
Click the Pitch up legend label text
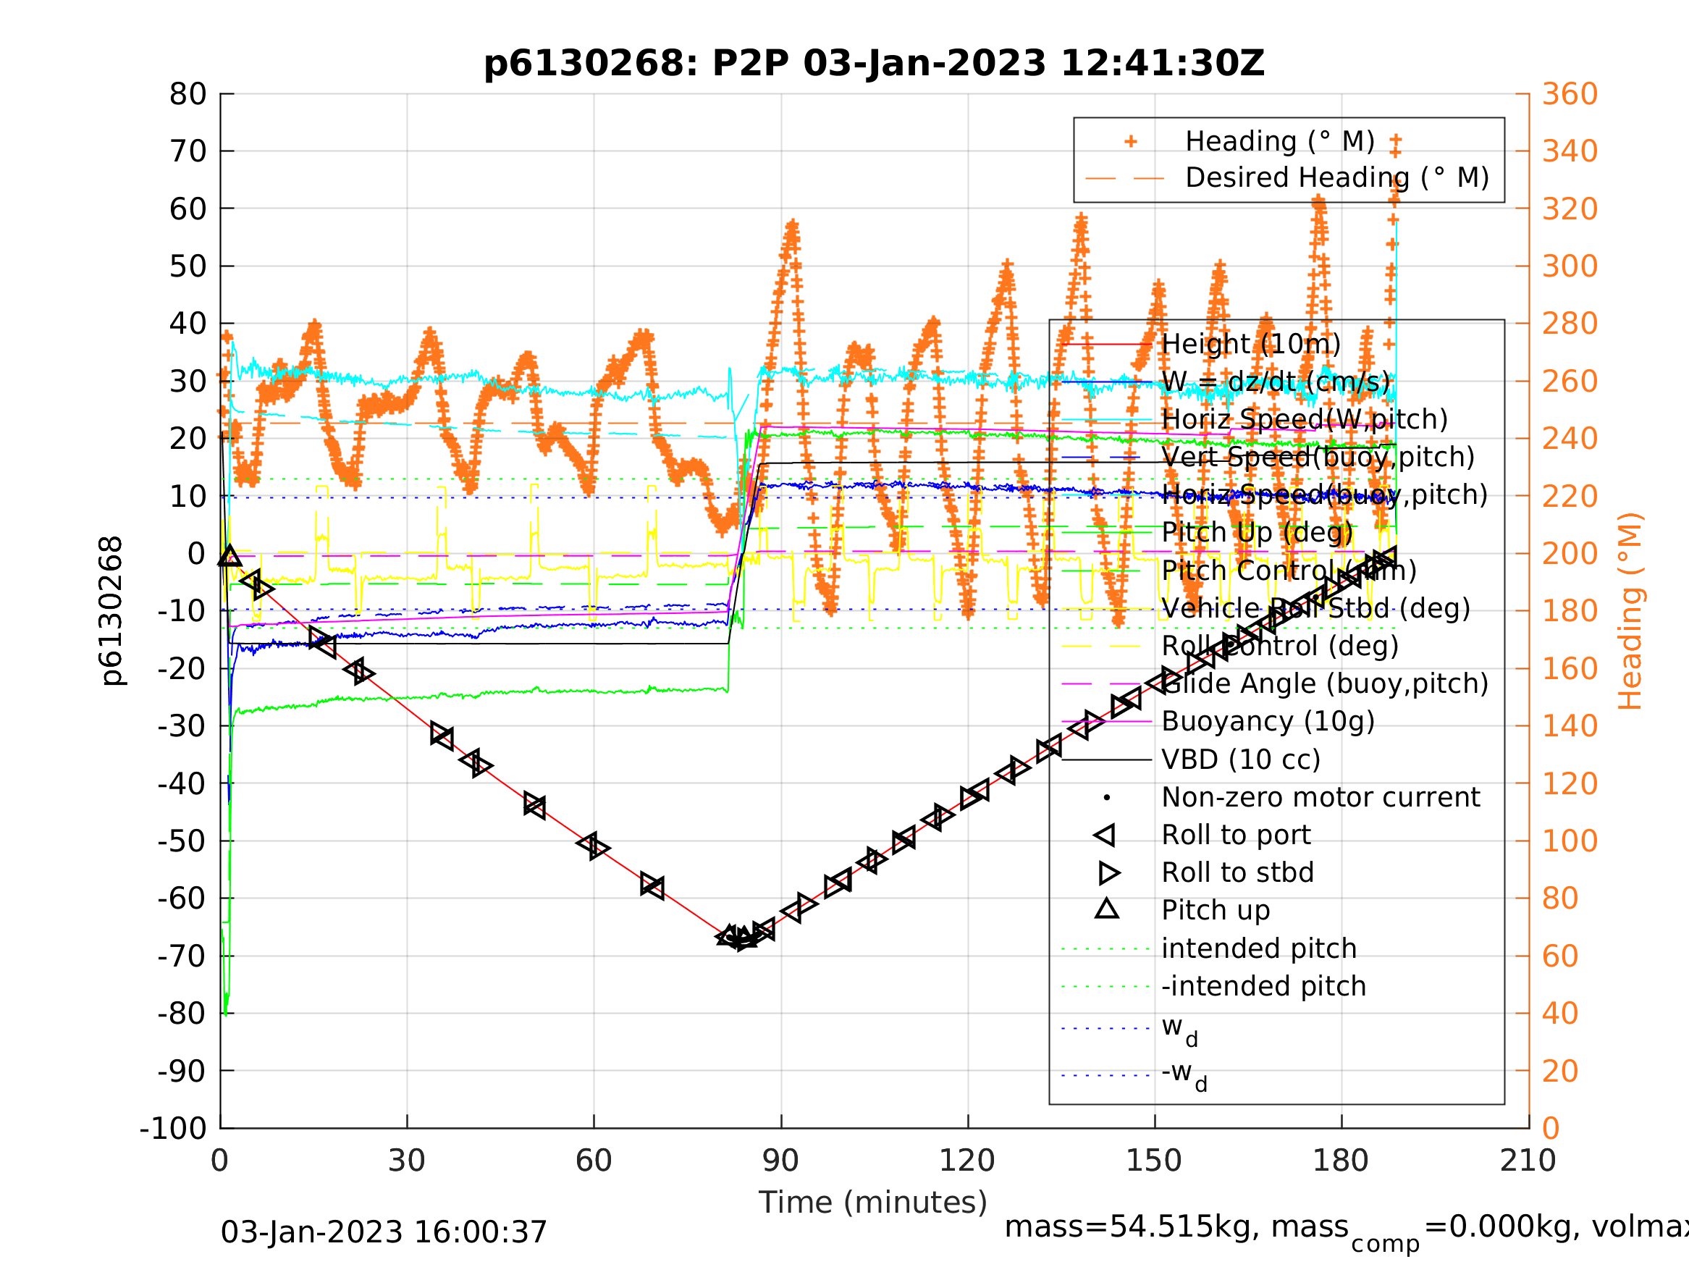(1216, 910)
